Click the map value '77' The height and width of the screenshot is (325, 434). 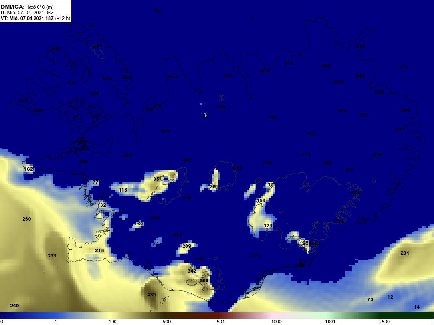click(95, 182)
